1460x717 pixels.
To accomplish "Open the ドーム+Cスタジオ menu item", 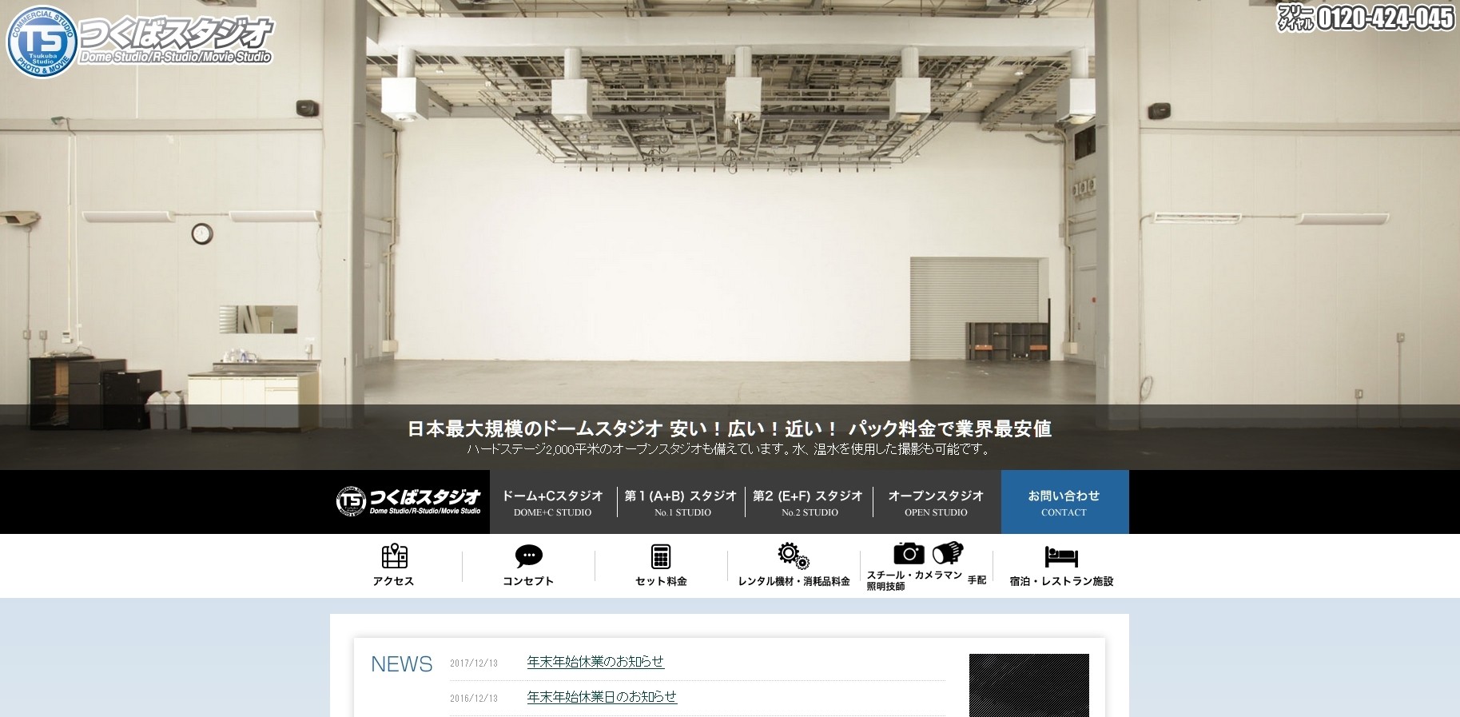I will point(552,502).
